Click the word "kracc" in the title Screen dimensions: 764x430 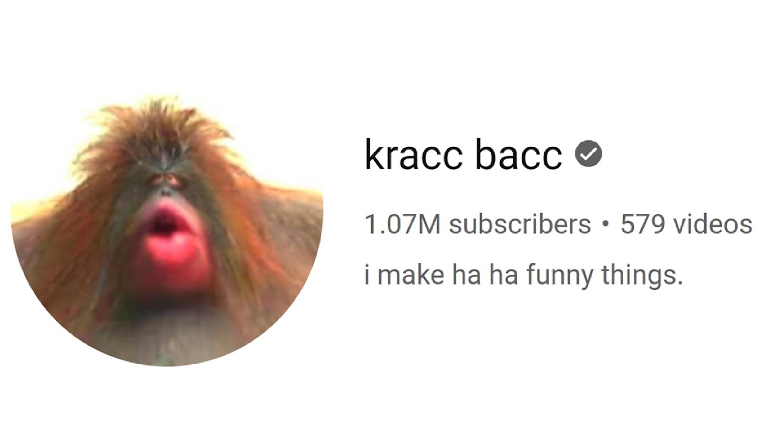coord(413,155)
